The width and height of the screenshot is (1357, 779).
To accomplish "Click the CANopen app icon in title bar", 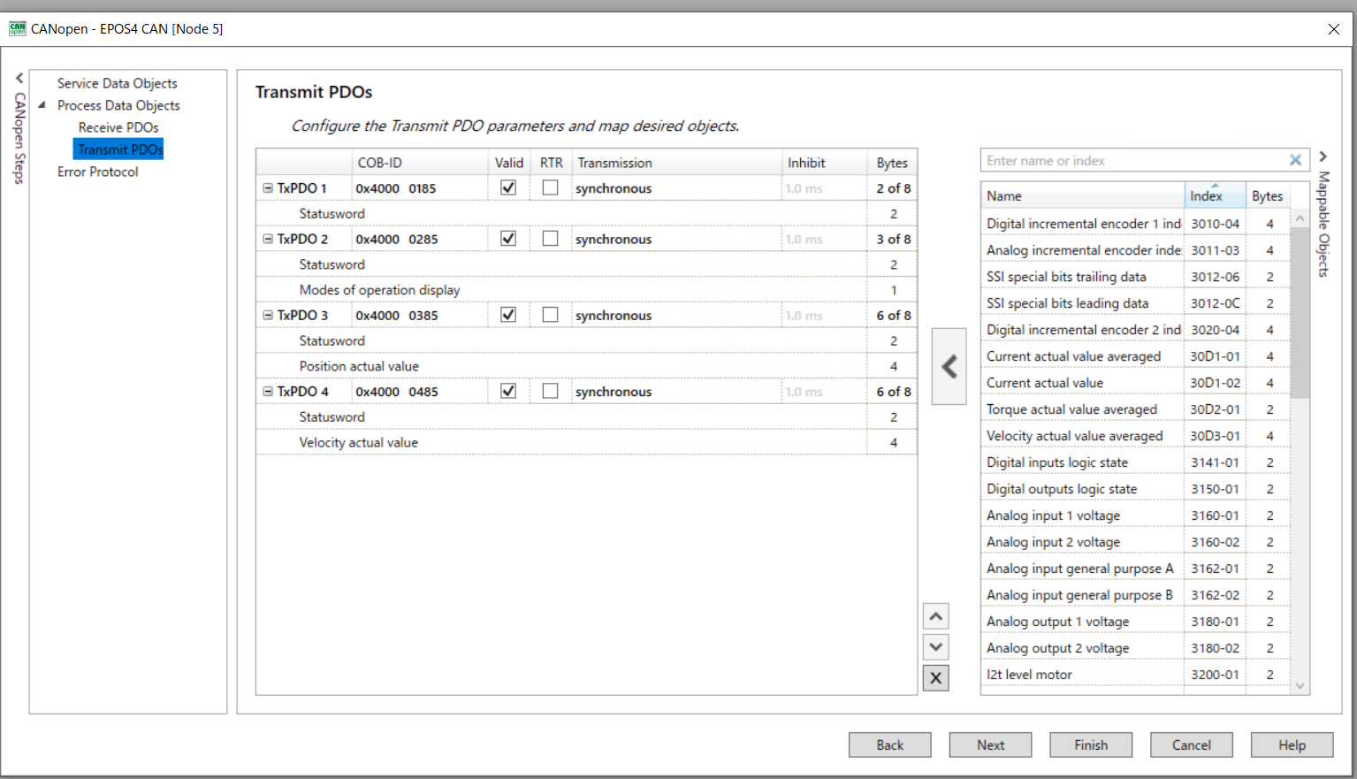I will [x=18, y=28].
